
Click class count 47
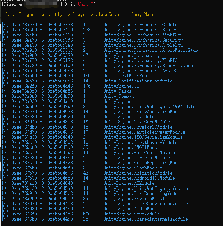pos(86,55)
